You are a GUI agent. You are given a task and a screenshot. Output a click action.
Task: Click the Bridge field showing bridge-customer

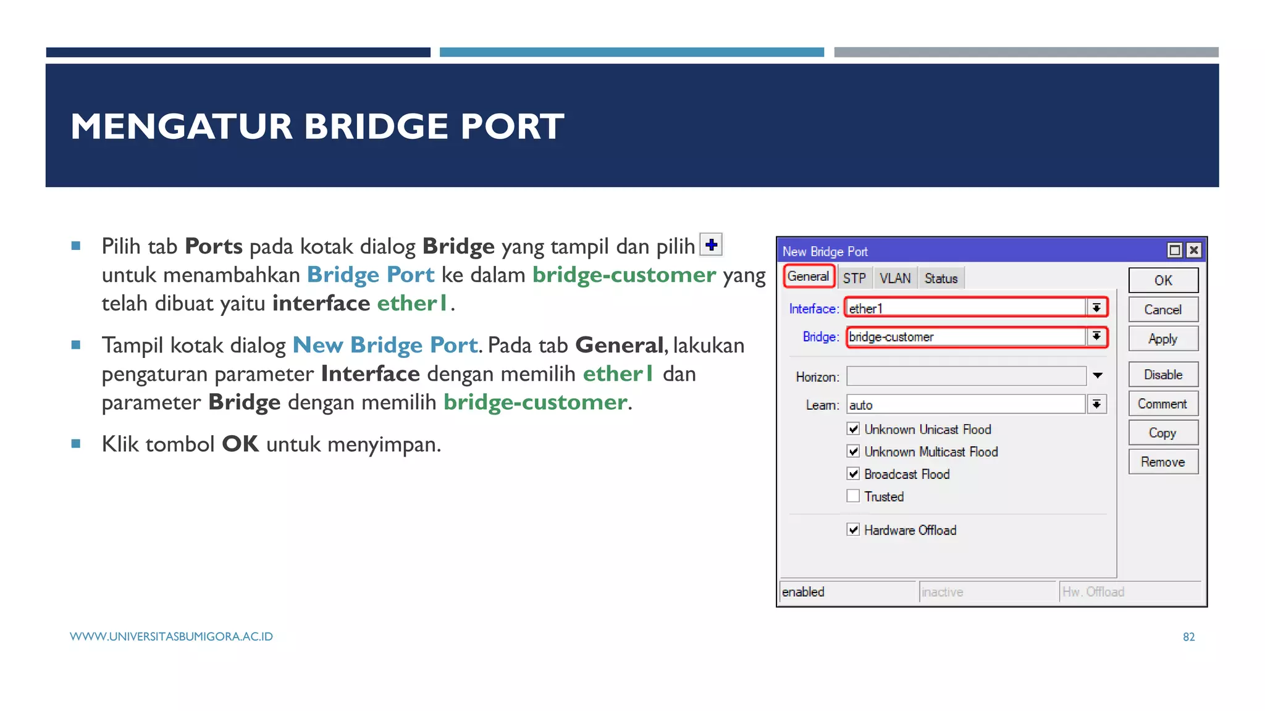point(966,336)
